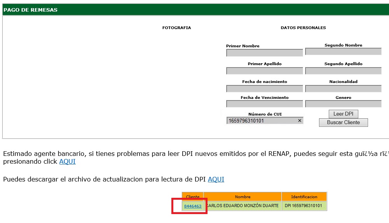Click the Genero text field
The width and height of the screenshot is (389, 223).
coord(343,104)
